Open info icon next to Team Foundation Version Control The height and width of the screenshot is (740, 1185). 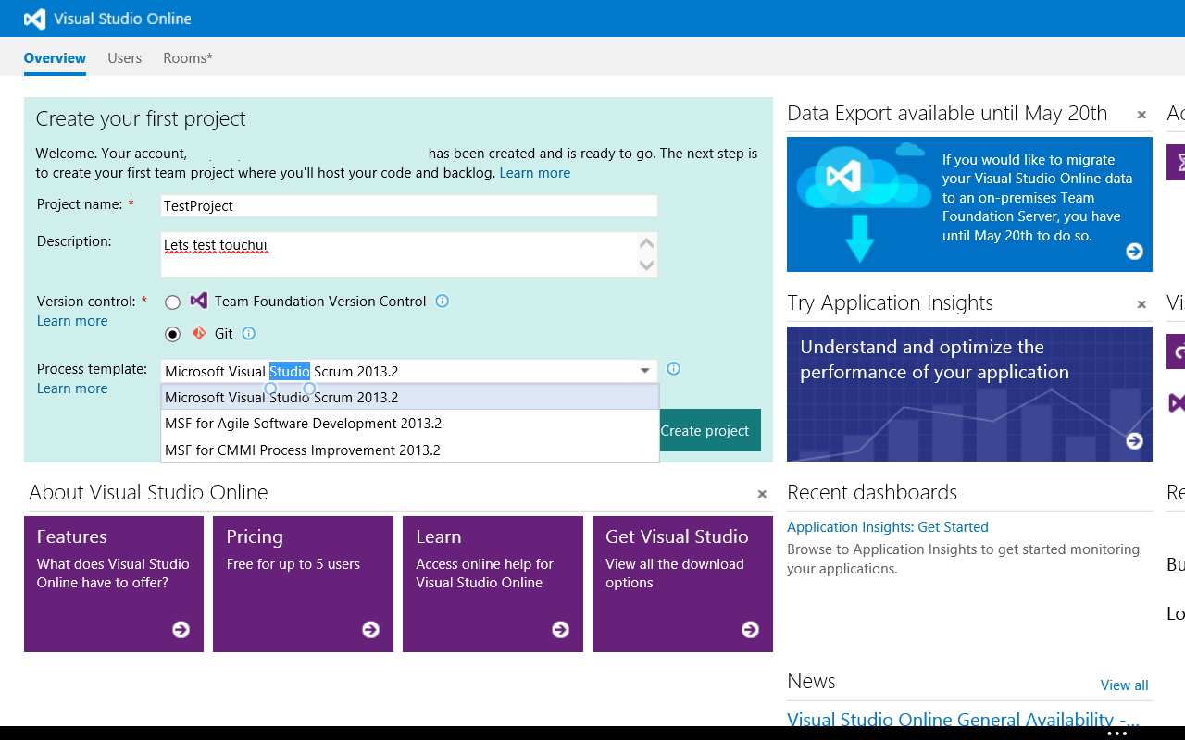[443, 301]
